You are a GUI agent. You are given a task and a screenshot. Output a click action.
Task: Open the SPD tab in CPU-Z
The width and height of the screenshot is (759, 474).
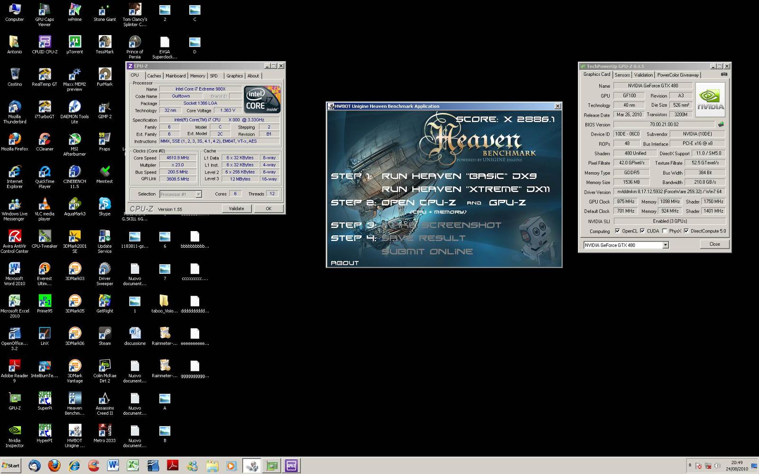[214, 76]
